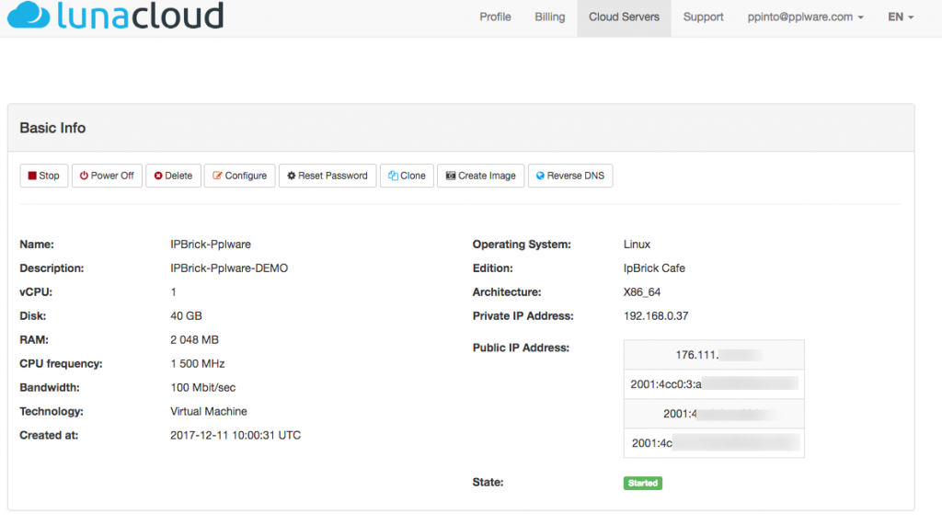This screenshot has width=942, height=525.
Task: Select the Cloud Servers tab
Action: pyautogui.click(x=624, y=17)
